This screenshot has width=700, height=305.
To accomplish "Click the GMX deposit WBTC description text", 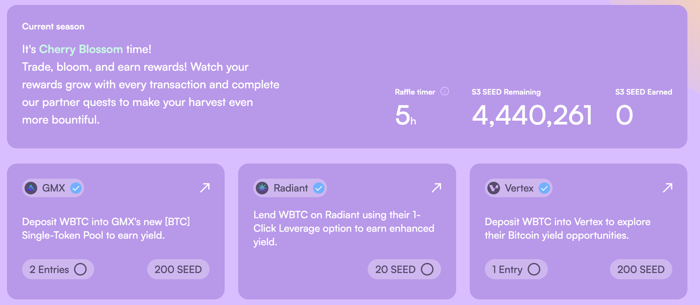I will (106, 229).
